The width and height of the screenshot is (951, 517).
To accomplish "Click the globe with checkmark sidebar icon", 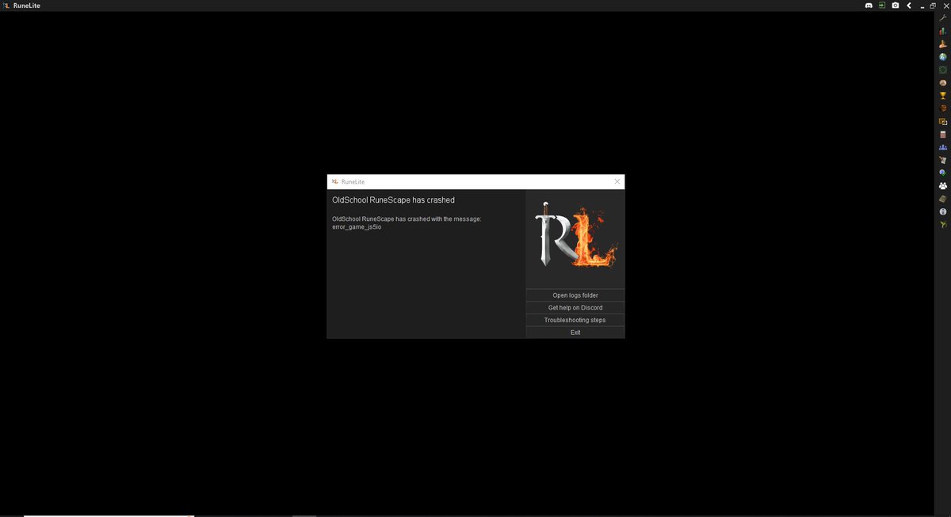I will pyautogui.click(x=943, y=173).
